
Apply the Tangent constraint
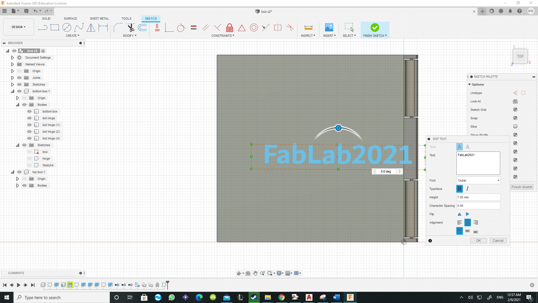tap(181, 27)
